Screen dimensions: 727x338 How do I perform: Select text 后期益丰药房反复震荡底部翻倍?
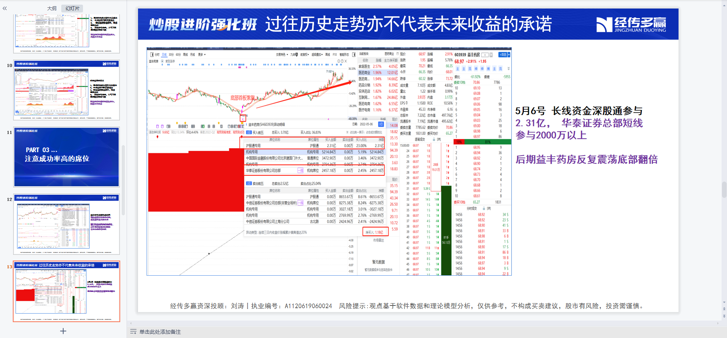tap(586, 160)
